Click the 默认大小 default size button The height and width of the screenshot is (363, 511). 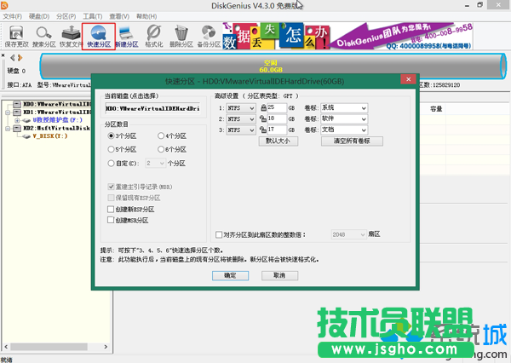(x=278, y=141)
